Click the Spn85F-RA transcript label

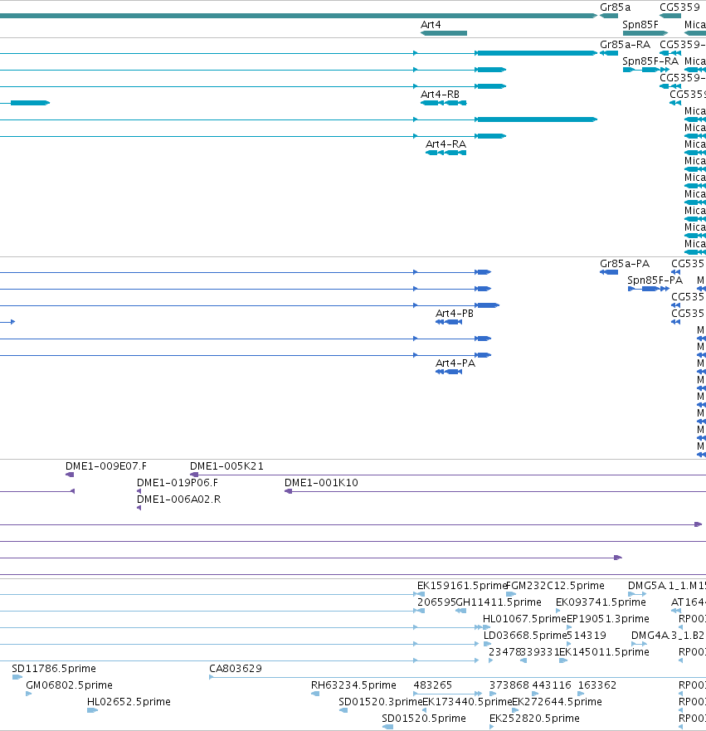tap(650, 61)
